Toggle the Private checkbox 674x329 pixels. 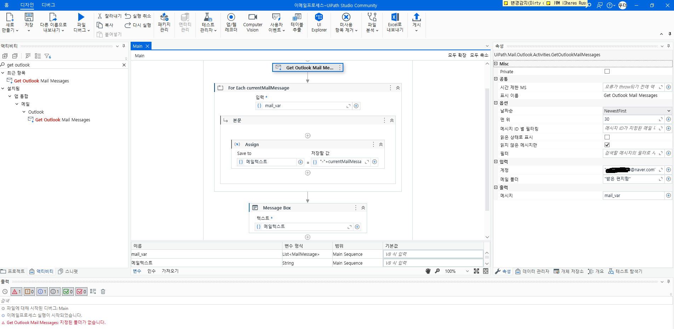coord(607,71)
